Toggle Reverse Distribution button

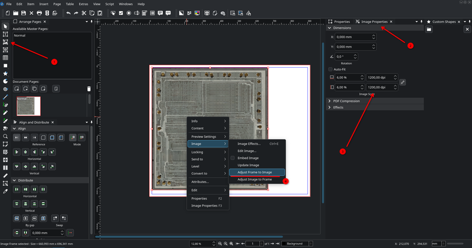[70, 233]
